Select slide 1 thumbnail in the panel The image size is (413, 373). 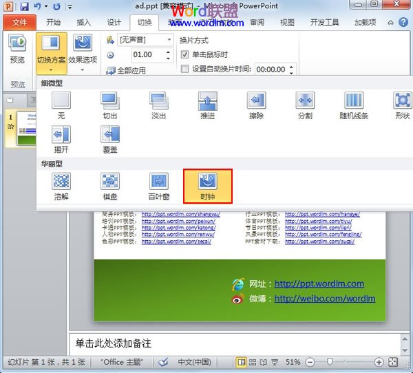(26, 128)
